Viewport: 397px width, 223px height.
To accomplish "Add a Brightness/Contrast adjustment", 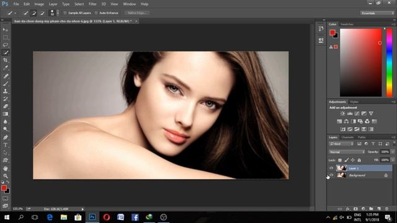I will (342, 113).
